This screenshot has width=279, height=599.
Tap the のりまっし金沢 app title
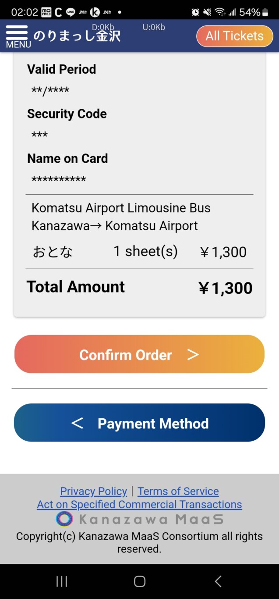[x=77, y=36]
